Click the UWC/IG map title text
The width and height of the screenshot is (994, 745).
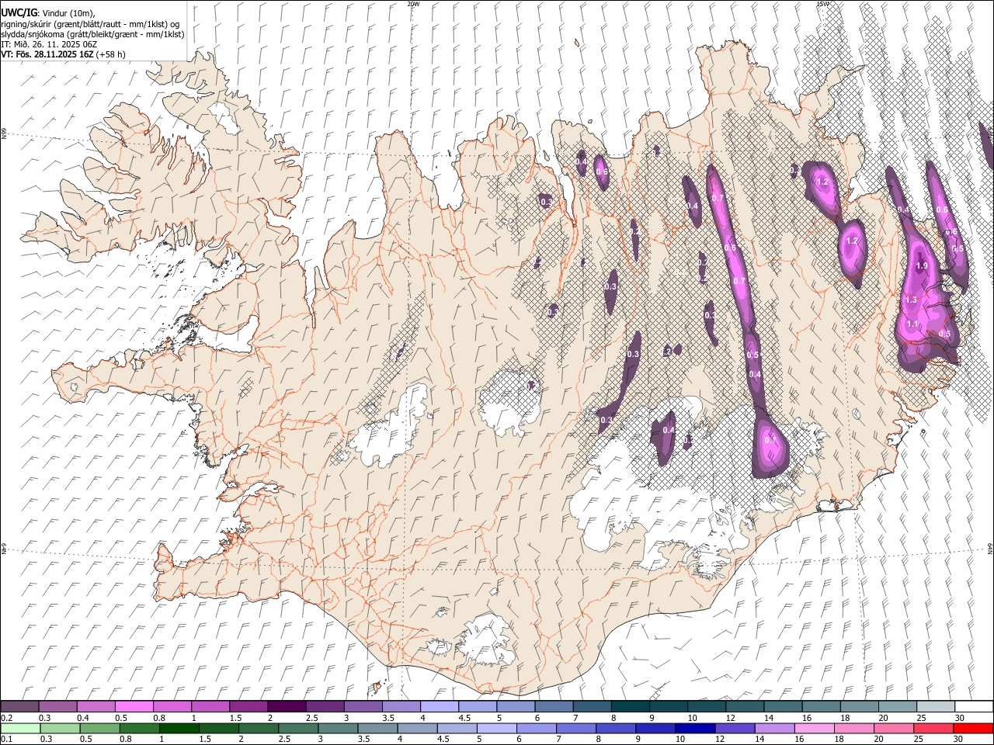click(x=19, y=12)
